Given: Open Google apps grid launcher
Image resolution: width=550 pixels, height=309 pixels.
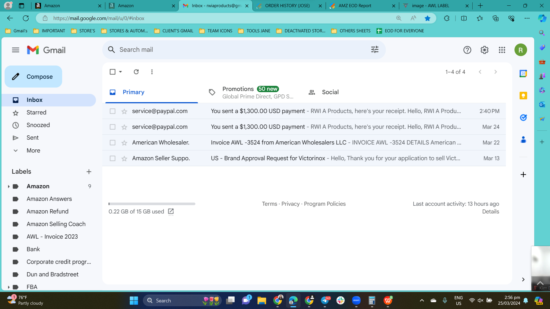Looking at the screenshot, I should point(502,50).
